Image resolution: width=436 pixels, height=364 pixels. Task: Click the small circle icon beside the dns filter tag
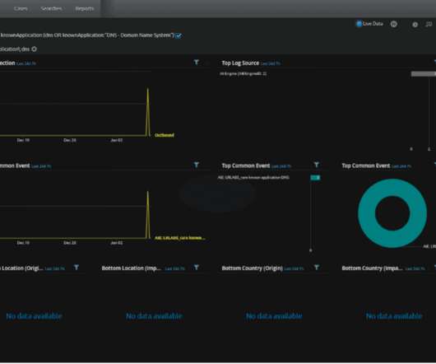(35, 49)
